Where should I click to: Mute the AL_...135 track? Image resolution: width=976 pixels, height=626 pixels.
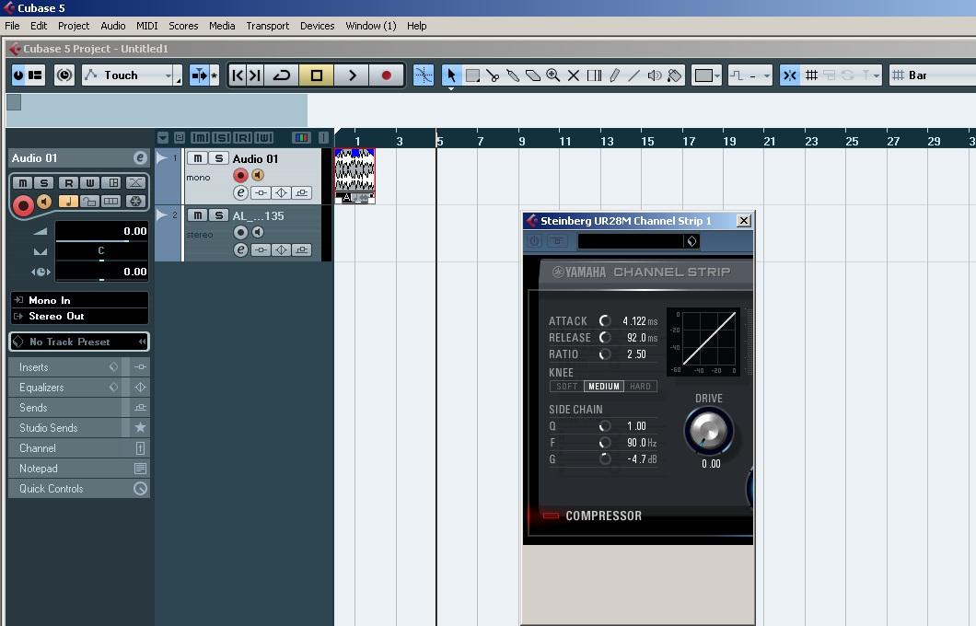pos(197,215)
